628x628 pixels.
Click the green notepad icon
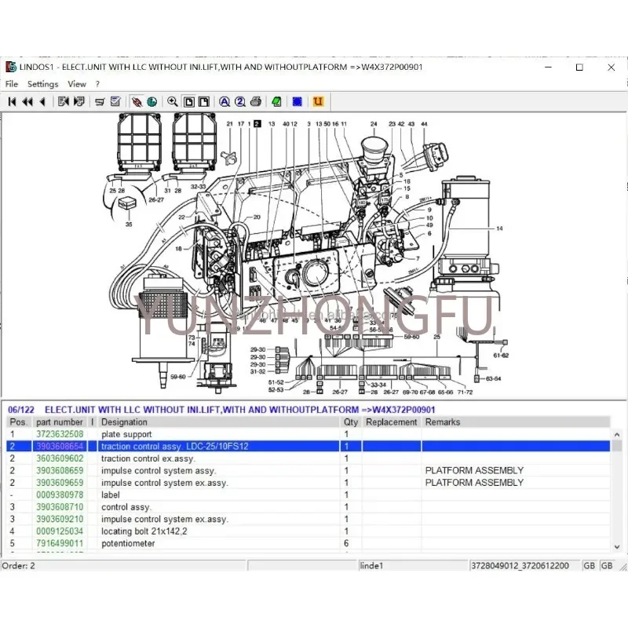pos(276,102)
